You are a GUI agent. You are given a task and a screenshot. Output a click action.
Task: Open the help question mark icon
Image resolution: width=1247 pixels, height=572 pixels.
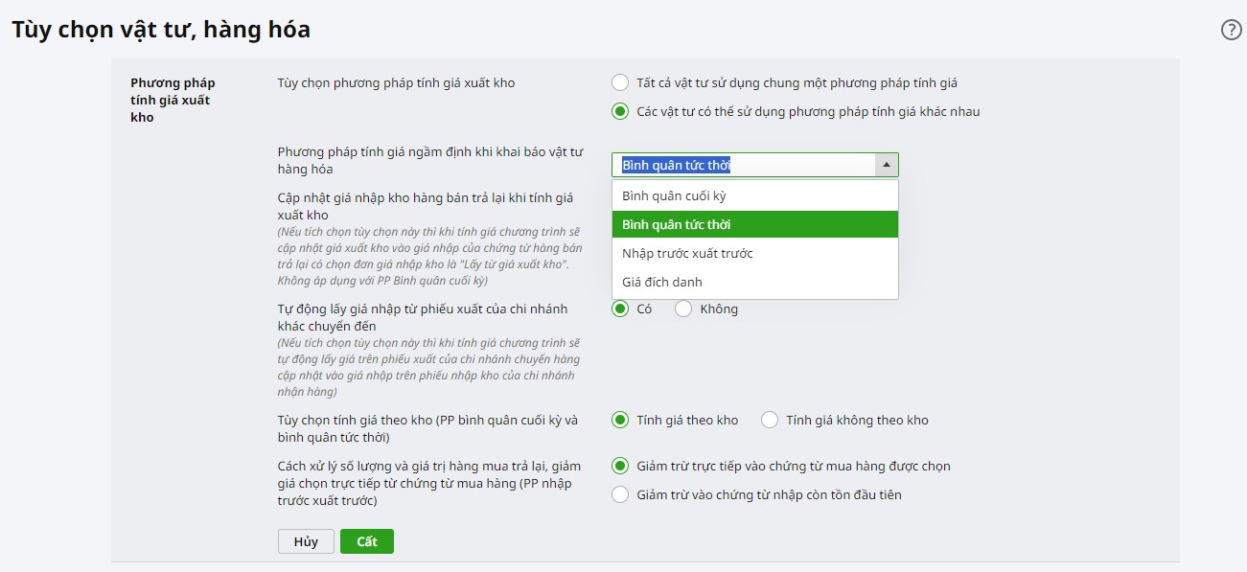(x=1231, y=30)
